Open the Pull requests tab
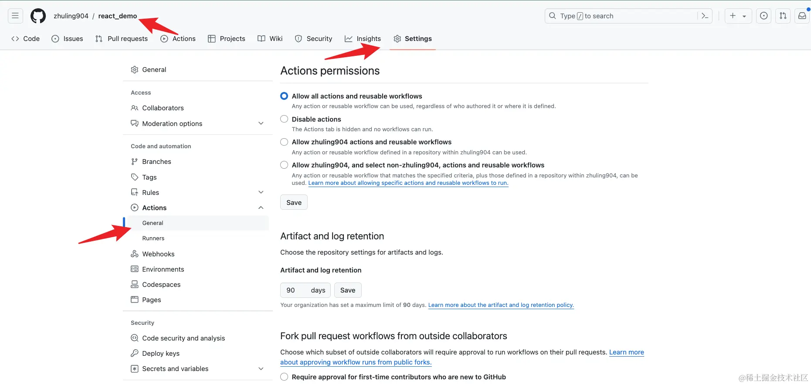The width and height of the screenshot is (811, 385). click(122, 39)
